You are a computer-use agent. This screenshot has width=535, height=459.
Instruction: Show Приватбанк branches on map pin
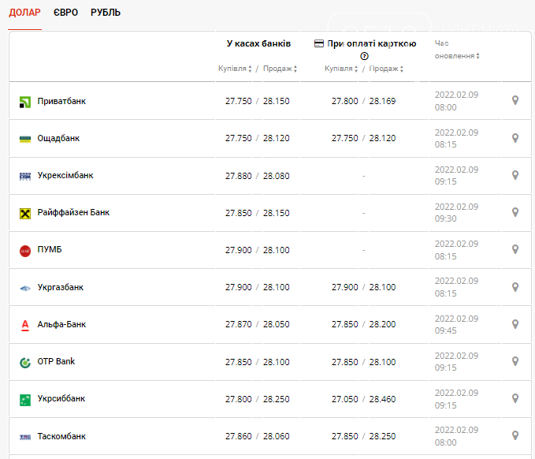515,100
